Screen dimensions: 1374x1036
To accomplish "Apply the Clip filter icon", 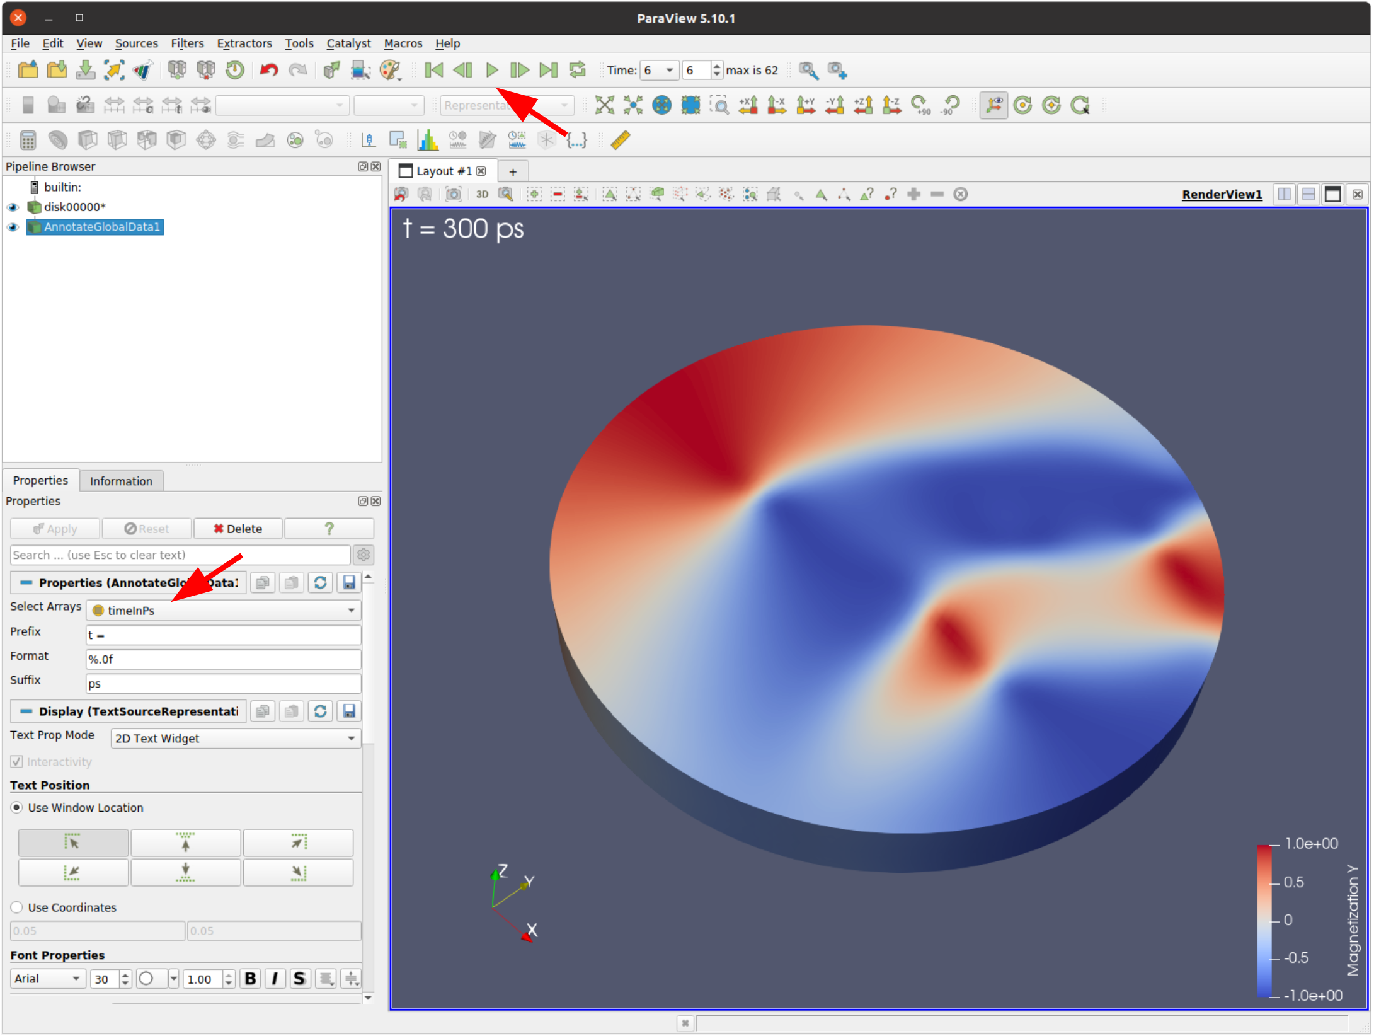I will (x=87, y=140).
